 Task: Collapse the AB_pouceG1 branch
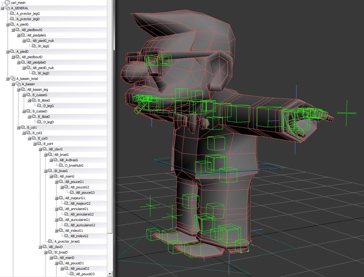[x=57, y=182]
